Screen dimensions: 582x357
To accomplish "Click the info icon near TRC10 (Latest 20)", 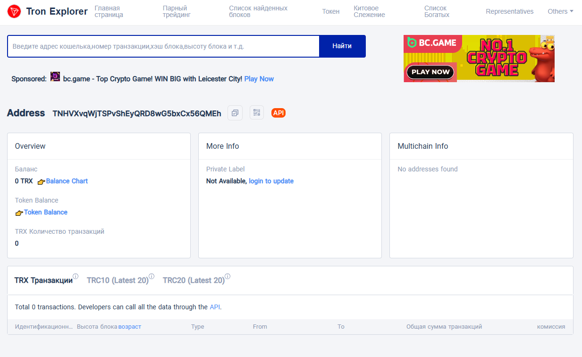I will click(x=151, y=276).
